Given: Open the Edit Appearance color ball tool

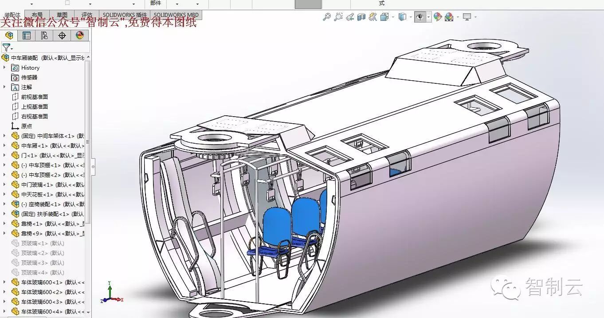Looking at the screenshot, I should 438,17.
